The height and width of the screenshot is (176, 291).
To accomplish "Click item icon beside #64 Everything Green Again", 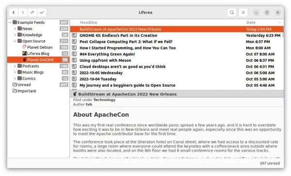I will click(74, 54).
